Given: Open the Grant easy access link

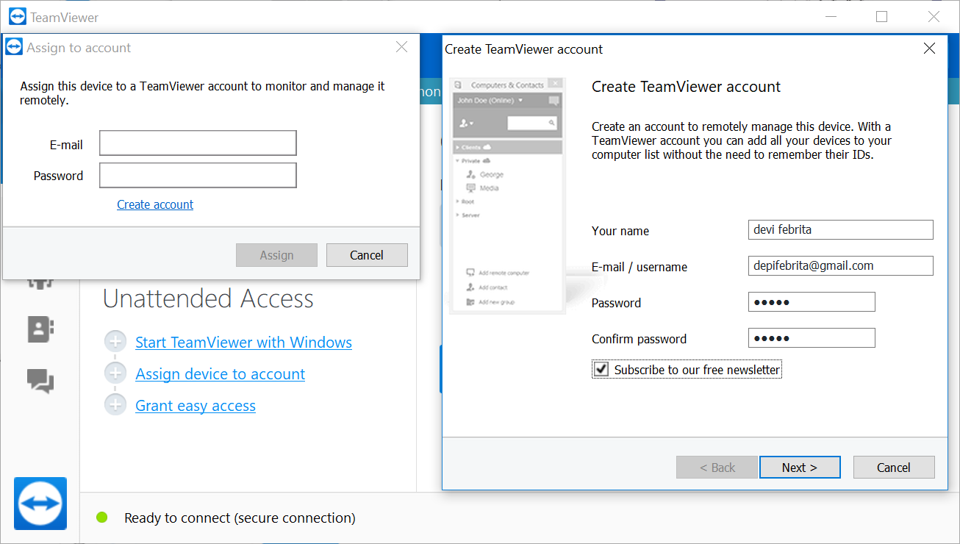Looking at the screenshot, I should coord(196,406).
